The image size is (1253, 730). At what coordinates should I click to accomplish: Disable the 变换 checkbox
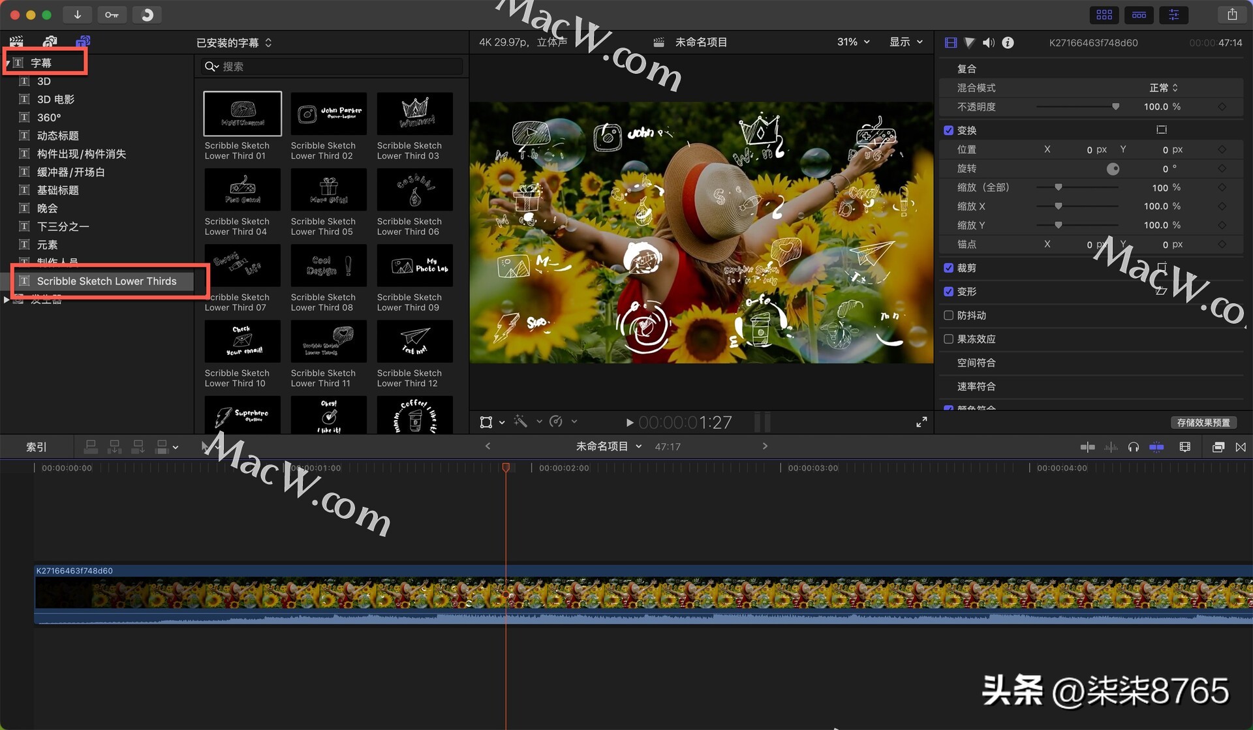(948, 130)
